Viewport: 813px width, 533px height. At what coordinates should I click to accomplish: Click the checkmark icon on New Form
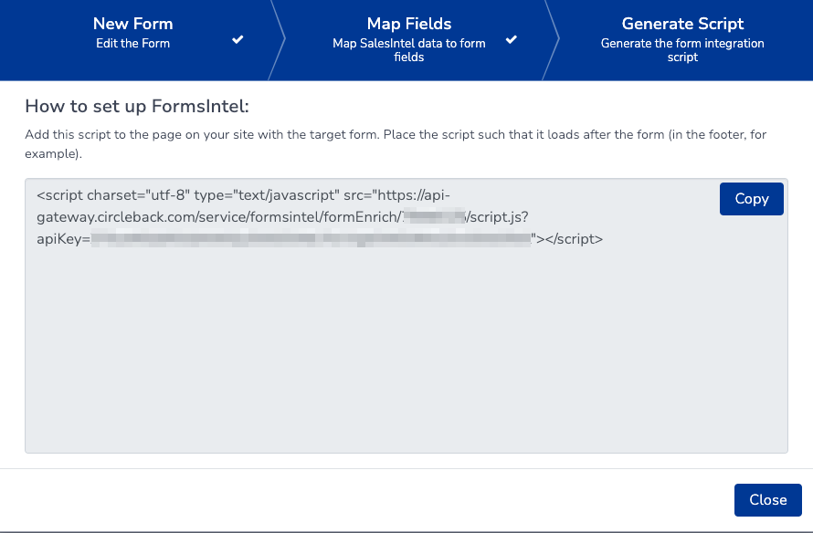(x=238, y=39)
